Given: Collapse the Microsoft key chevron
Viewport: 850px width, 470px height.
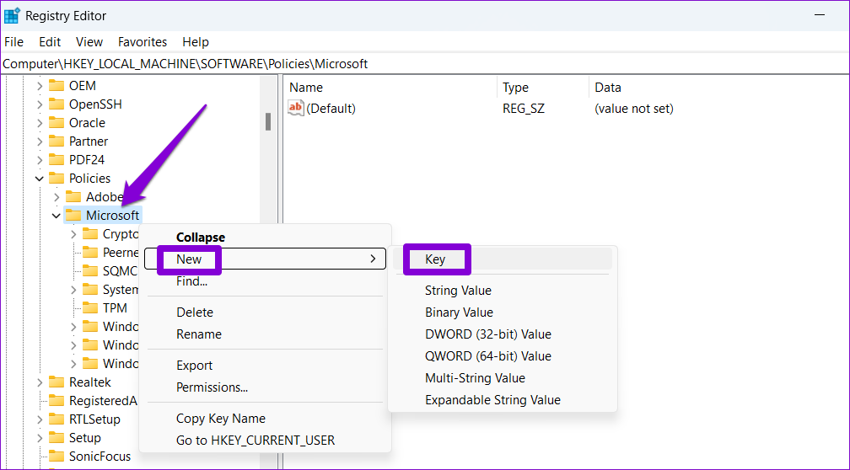Looking at the screenshot, I should (56, 216).
